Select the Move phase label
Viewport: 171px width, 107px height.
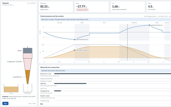point(104,23)
